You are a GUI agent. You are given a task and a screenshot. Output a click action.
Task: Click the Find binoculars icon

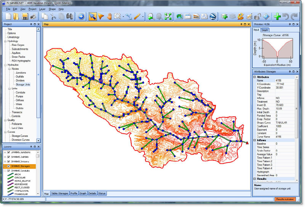click(70, 16)
